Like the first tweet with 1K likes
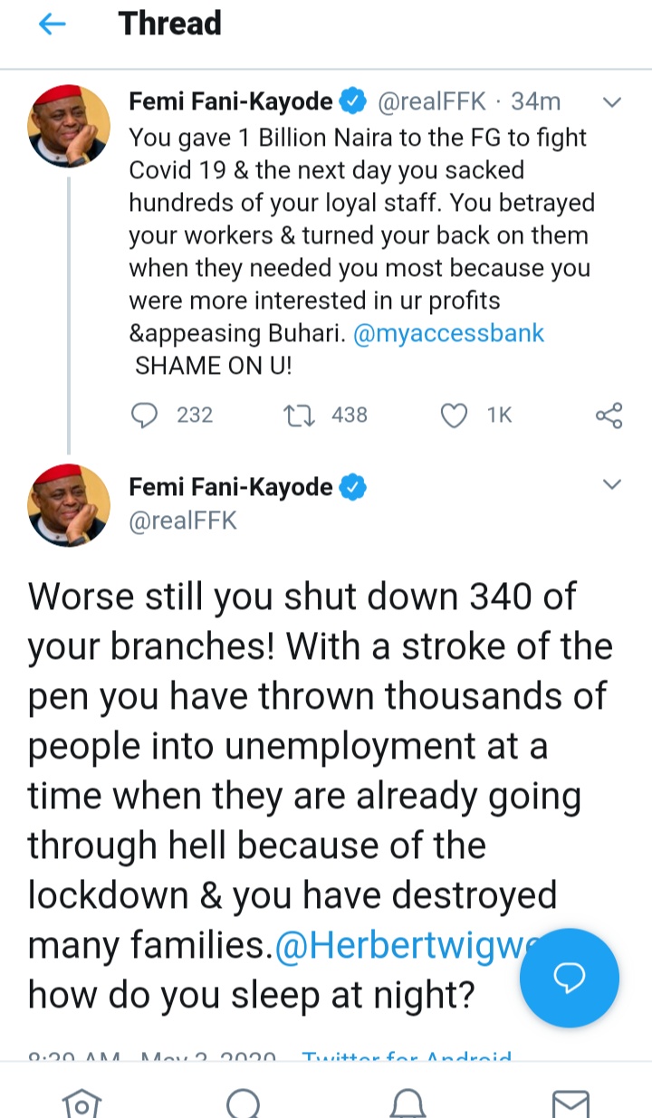The height and width of the screenshot is (1118, 652). [453, 416]
